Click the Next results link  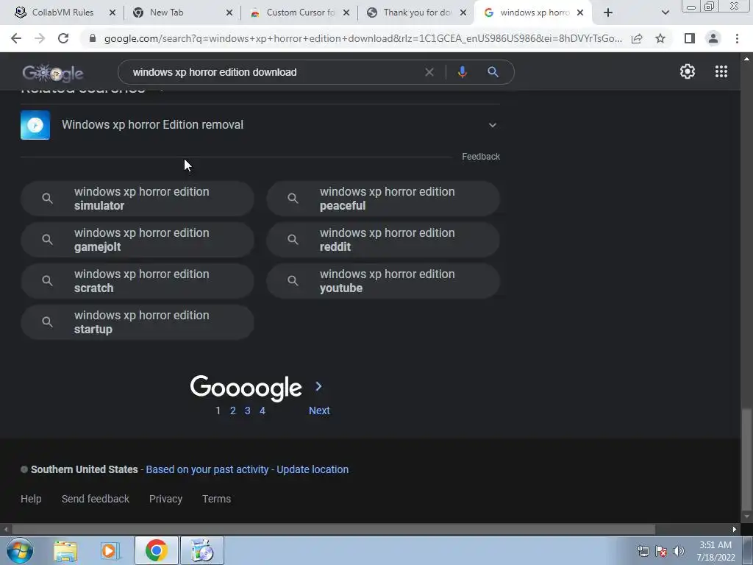(x=319, y=411)
